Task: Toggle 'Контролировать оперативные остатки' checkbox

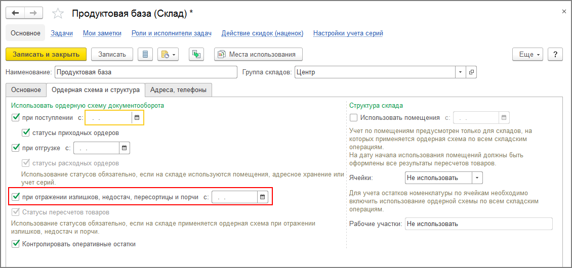Action: pyautogui.click(x=15, y=244)
